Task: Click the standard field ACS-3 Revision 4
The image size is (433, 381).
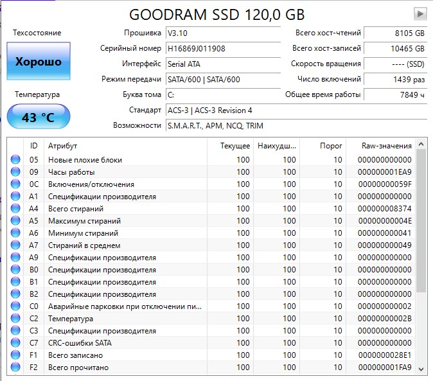Action: (x=296, y=111)
